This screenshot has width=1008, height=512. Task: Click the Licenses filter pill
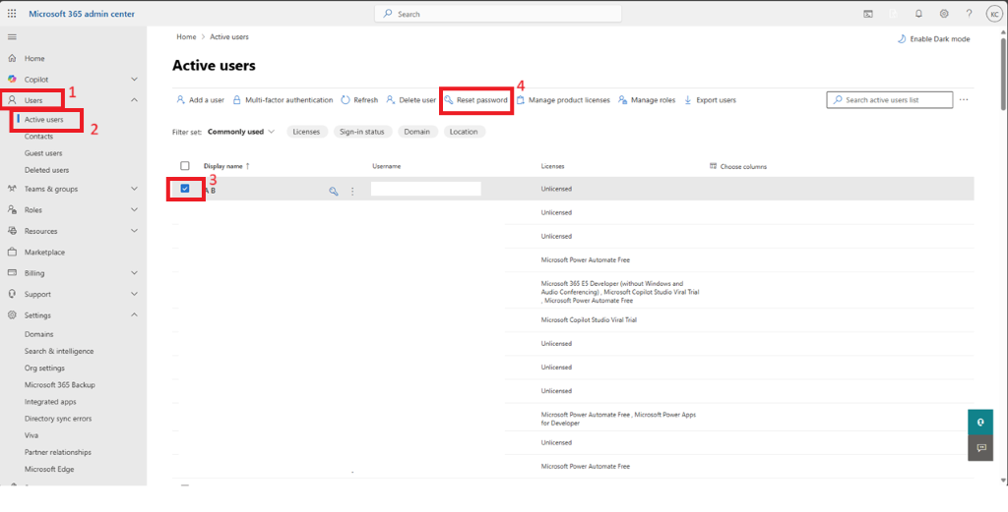pos(307,132)
